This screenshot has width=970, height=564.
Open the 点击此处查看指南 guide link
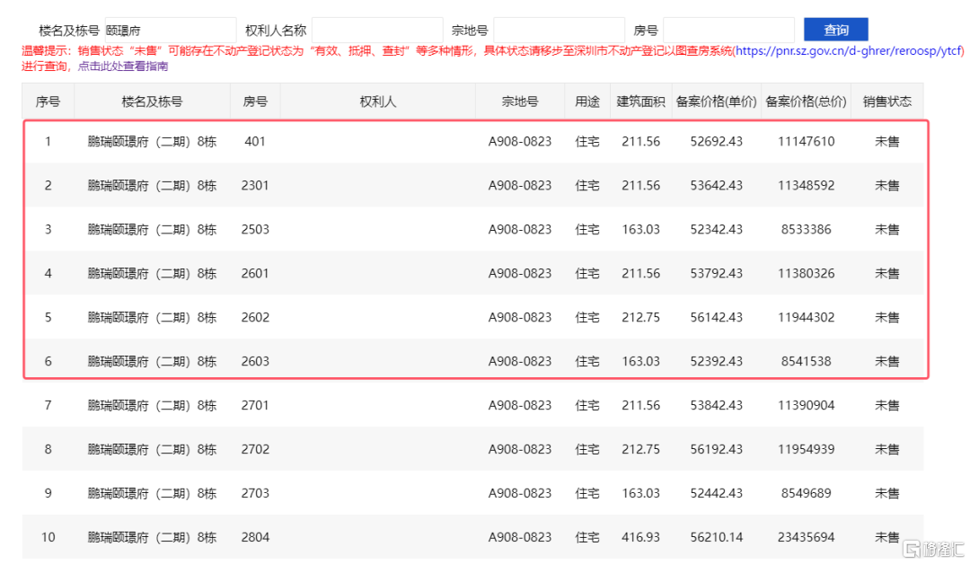click(122, 66)
